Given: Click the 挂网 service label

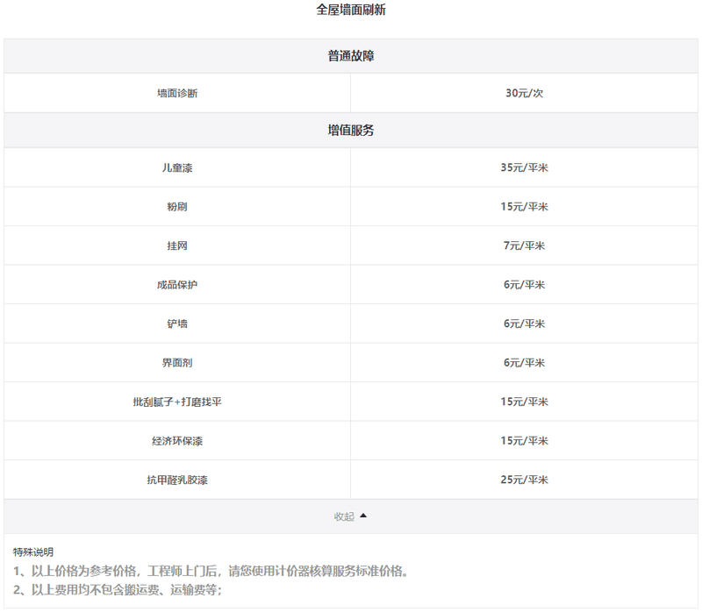Looking at the screenshot, I should pos(177,246).
